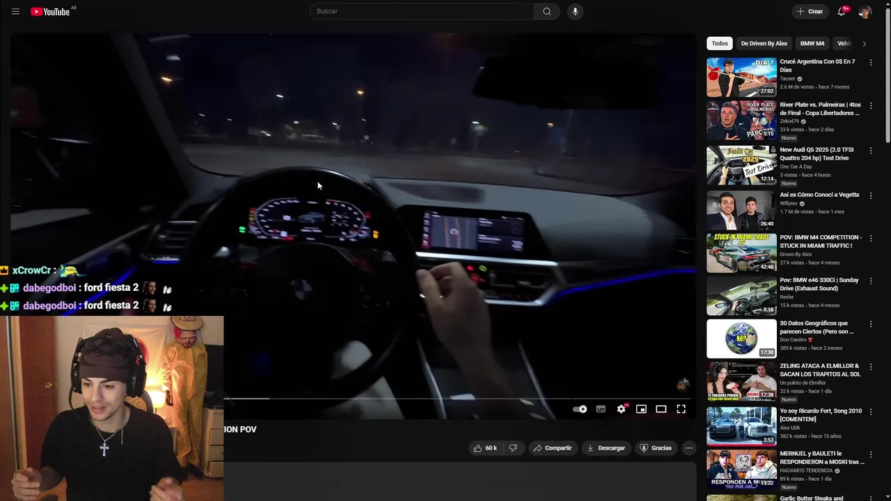Screen dimensions: 891x501
Task: Visit the Zekiel79 channel
Action: click(789, 121)
